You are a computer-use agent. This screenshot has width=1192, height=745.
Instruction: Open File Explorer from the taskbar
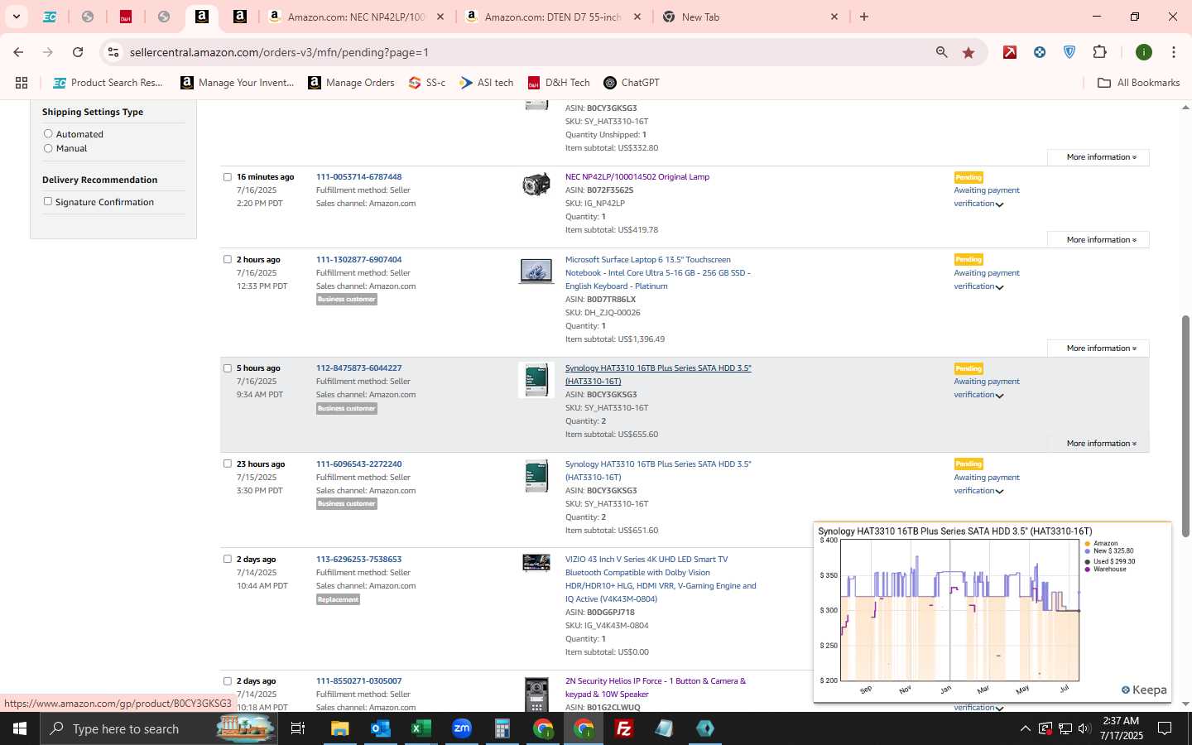340,728
